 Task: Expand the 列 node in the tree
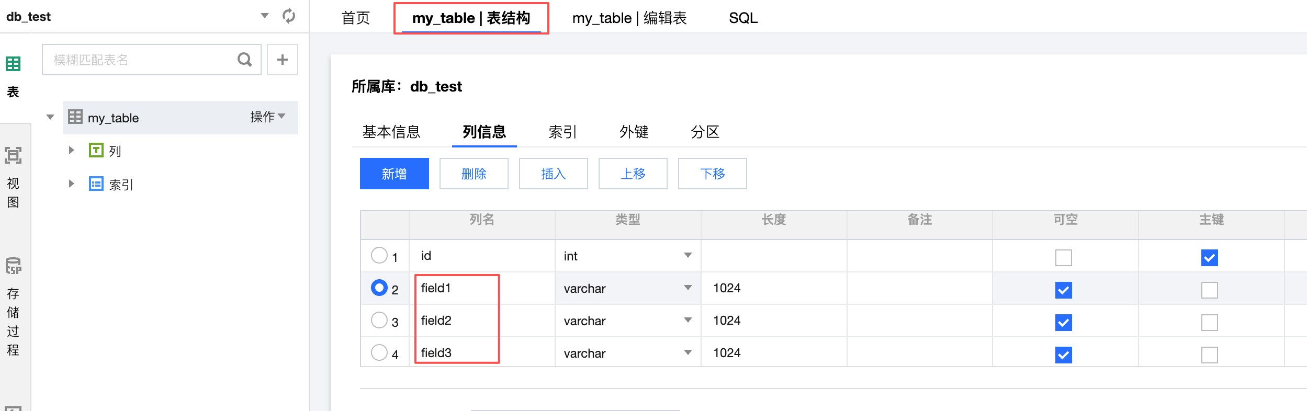click(x=72, y=151)
